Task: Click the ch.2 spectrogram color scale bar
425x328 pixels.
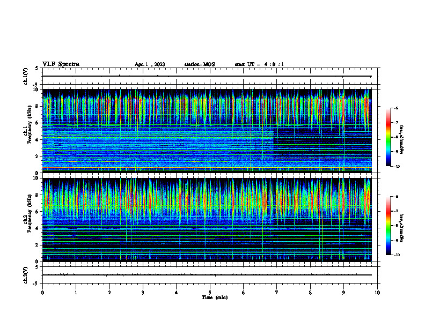Action: click(388, 226)
